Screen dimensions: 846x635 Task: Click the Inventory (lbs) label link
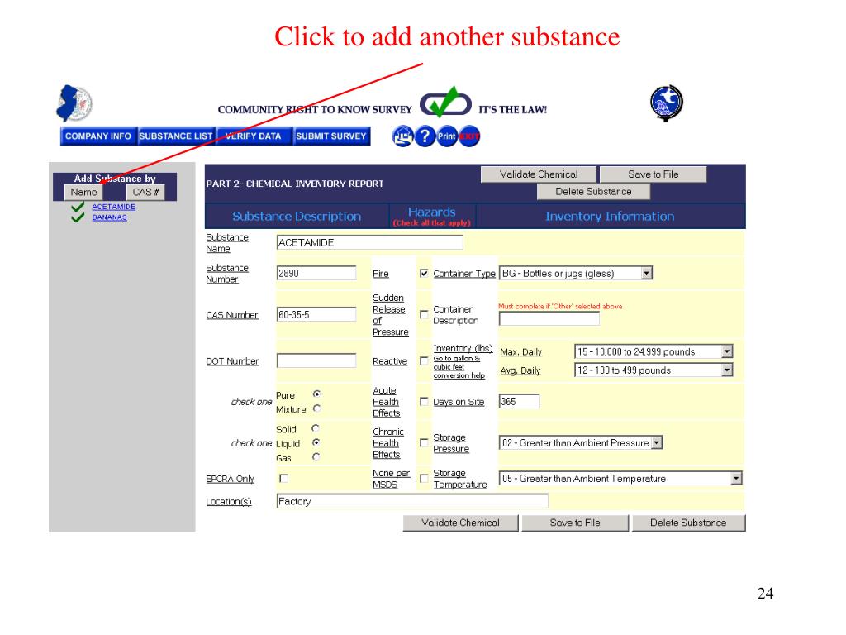click(463, 348)
